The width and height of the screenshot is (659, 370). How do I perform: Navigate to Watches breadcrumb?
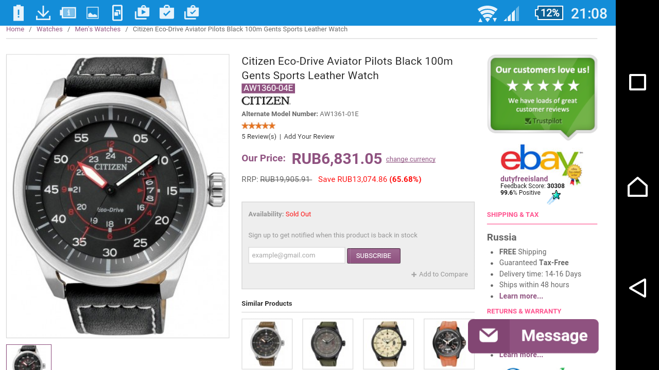click(49, 29)
